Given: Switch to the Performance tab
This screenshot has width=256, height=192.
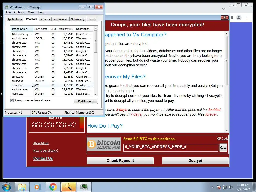Looking at the screenshot, I should click(x=60, y=19).
